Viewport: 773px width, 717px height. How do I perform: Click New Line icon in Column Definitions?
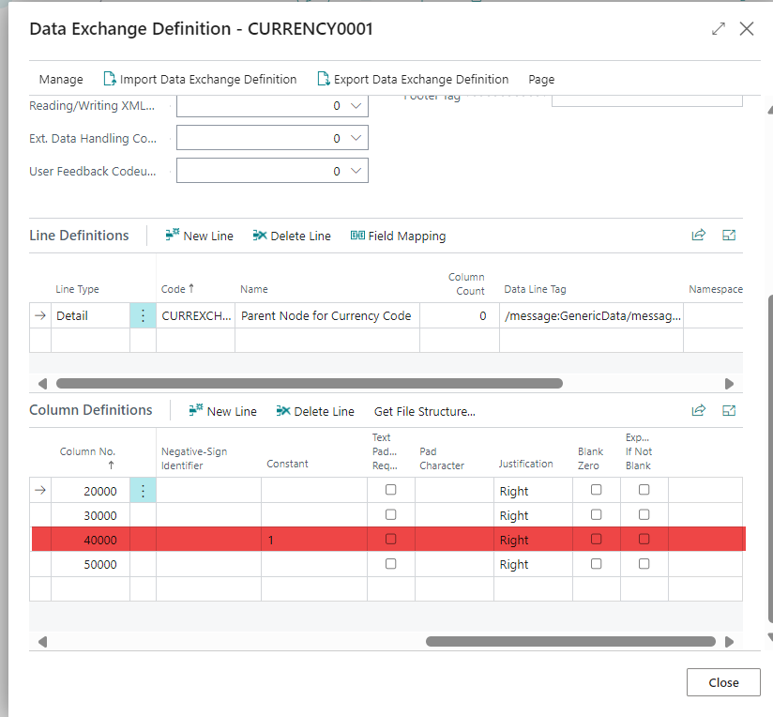[196, 410]
